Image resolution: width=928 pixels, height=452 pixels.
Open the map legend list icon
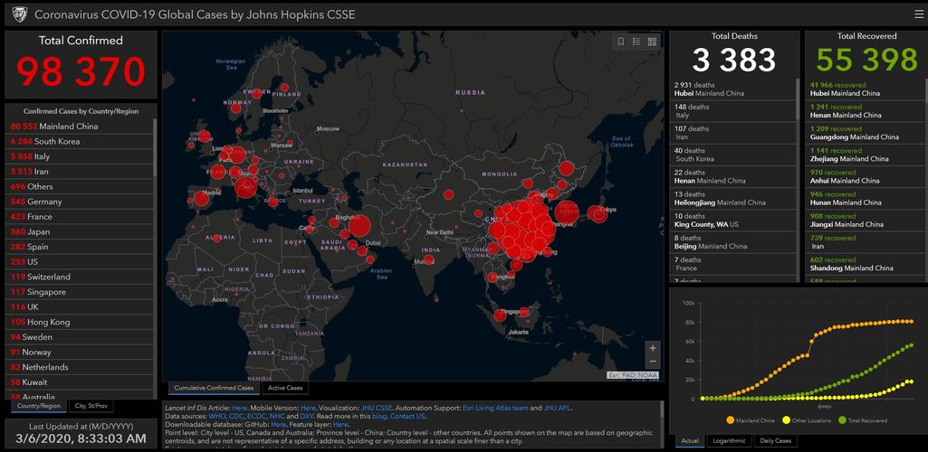pyautogui.click(x=636, y=42)
